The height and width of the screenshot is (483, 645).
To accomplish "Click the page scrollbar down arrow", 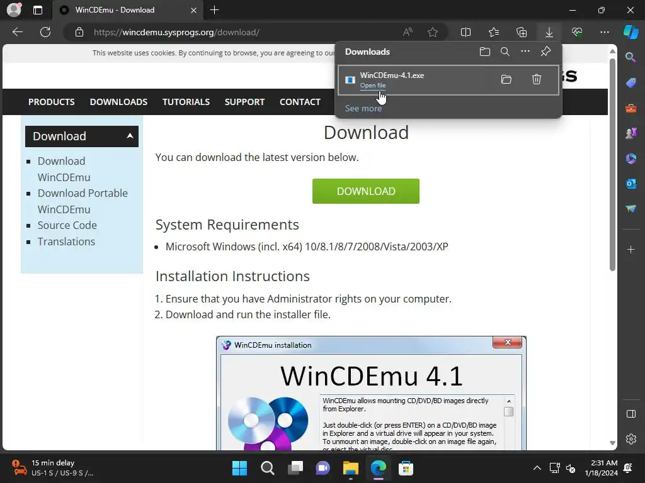I will pyautogui.click(x=612, y=443).
